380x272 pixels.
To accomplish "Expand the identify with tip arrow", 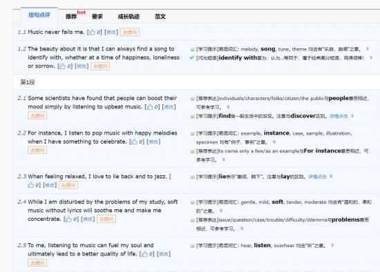I will pyautogui.click(x=371, y=58).
